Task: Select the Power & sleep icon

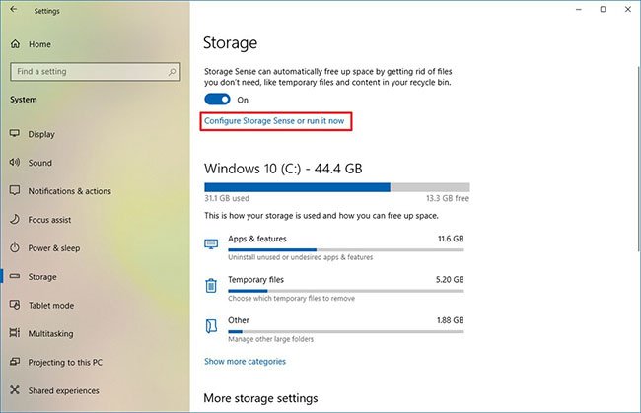Action: pos(15,248)
